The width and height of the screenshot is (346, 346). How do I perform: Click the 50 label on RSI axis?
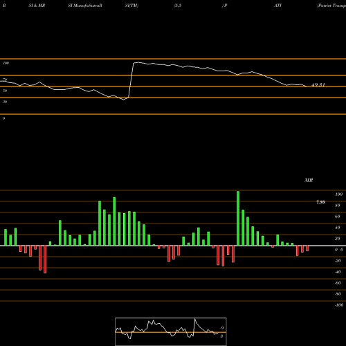(x=5, y=91)
